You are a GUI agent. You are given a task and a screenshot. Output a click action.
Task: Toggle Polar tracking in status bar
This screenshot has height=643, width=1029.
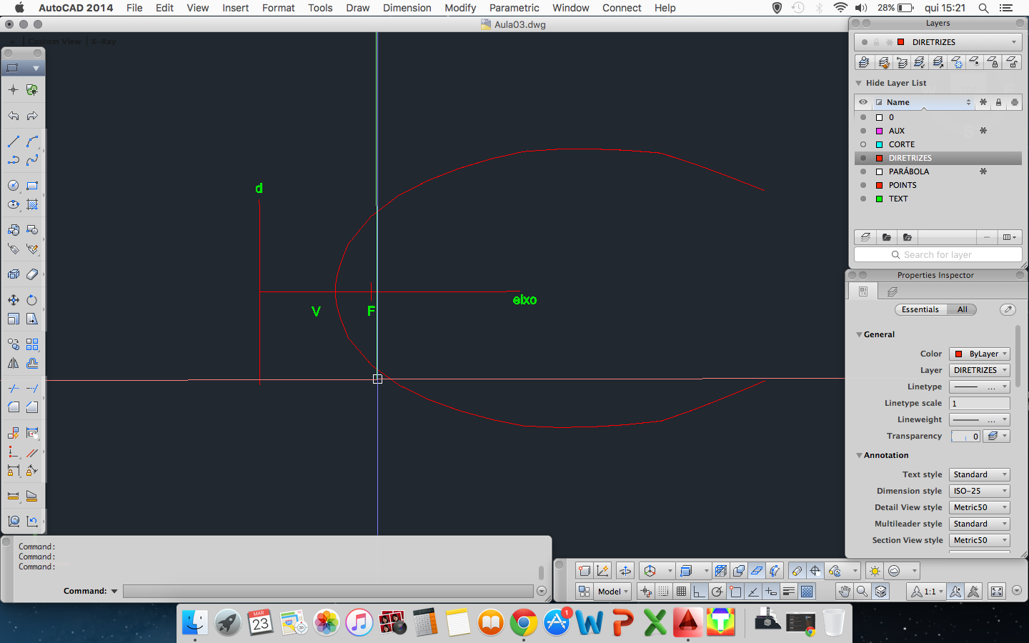(x=717, y=592)
